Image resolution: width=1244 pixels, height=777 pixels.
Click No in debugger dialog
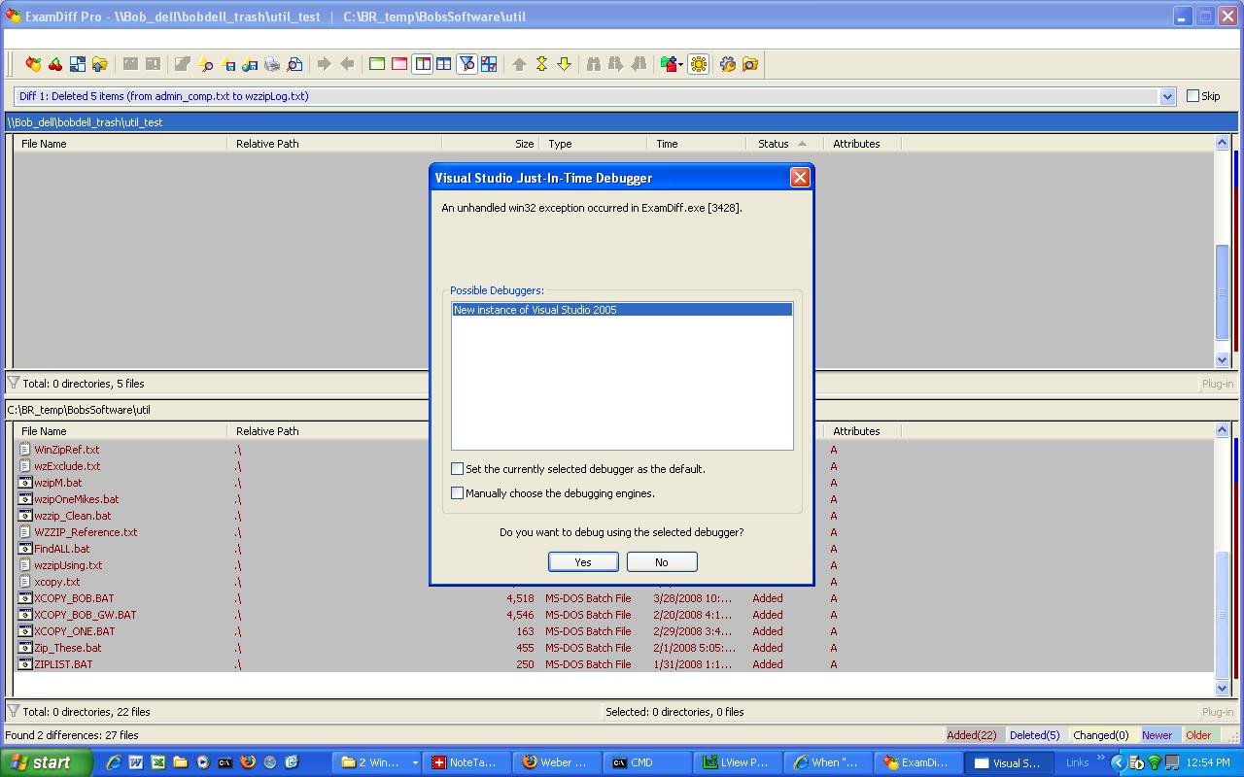(662, 562)
